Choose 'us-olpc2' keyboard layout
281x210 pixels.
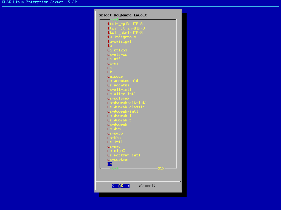(x=116, y=151)
